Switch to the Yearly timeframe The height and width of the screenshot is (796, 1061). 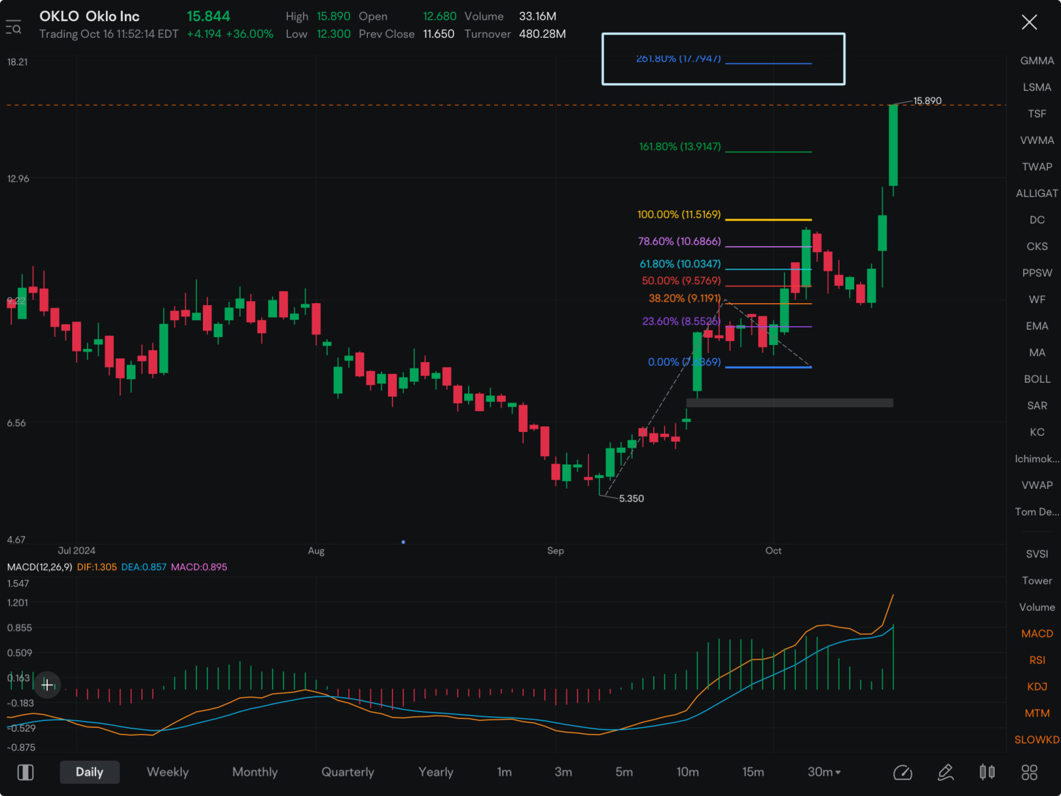436,772
